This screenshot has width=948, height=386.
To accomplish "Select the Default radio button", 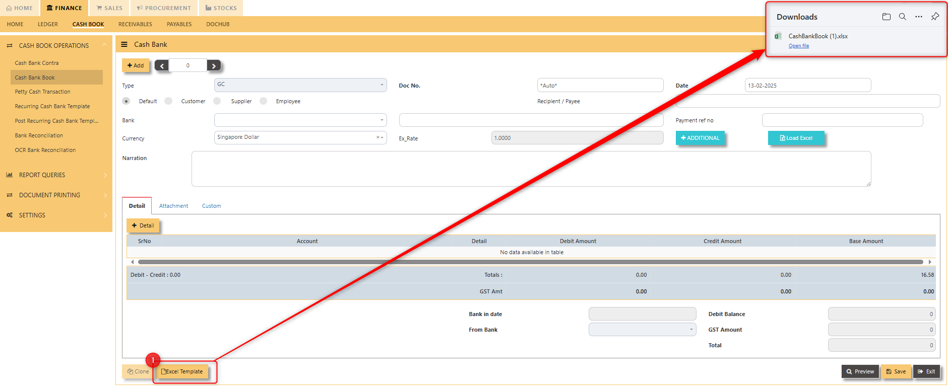I will [x=126, y=101].
